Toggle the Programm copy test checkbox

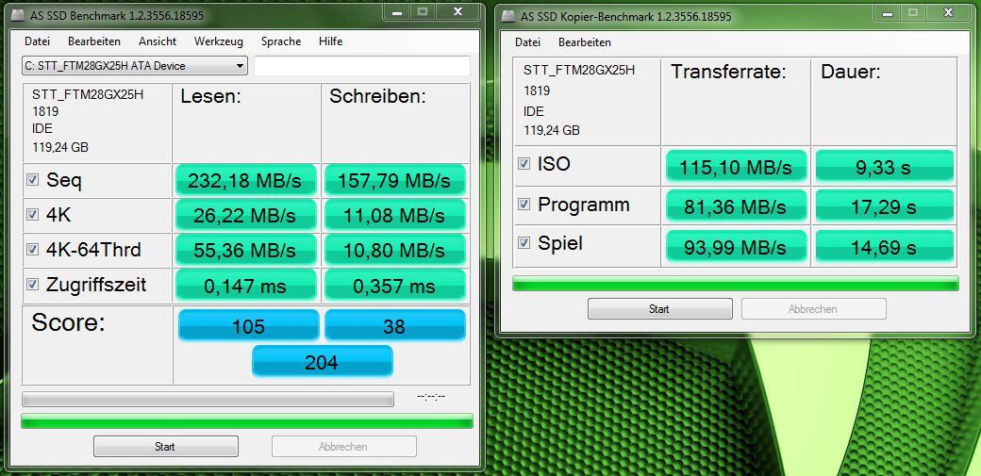coord(524,204)
